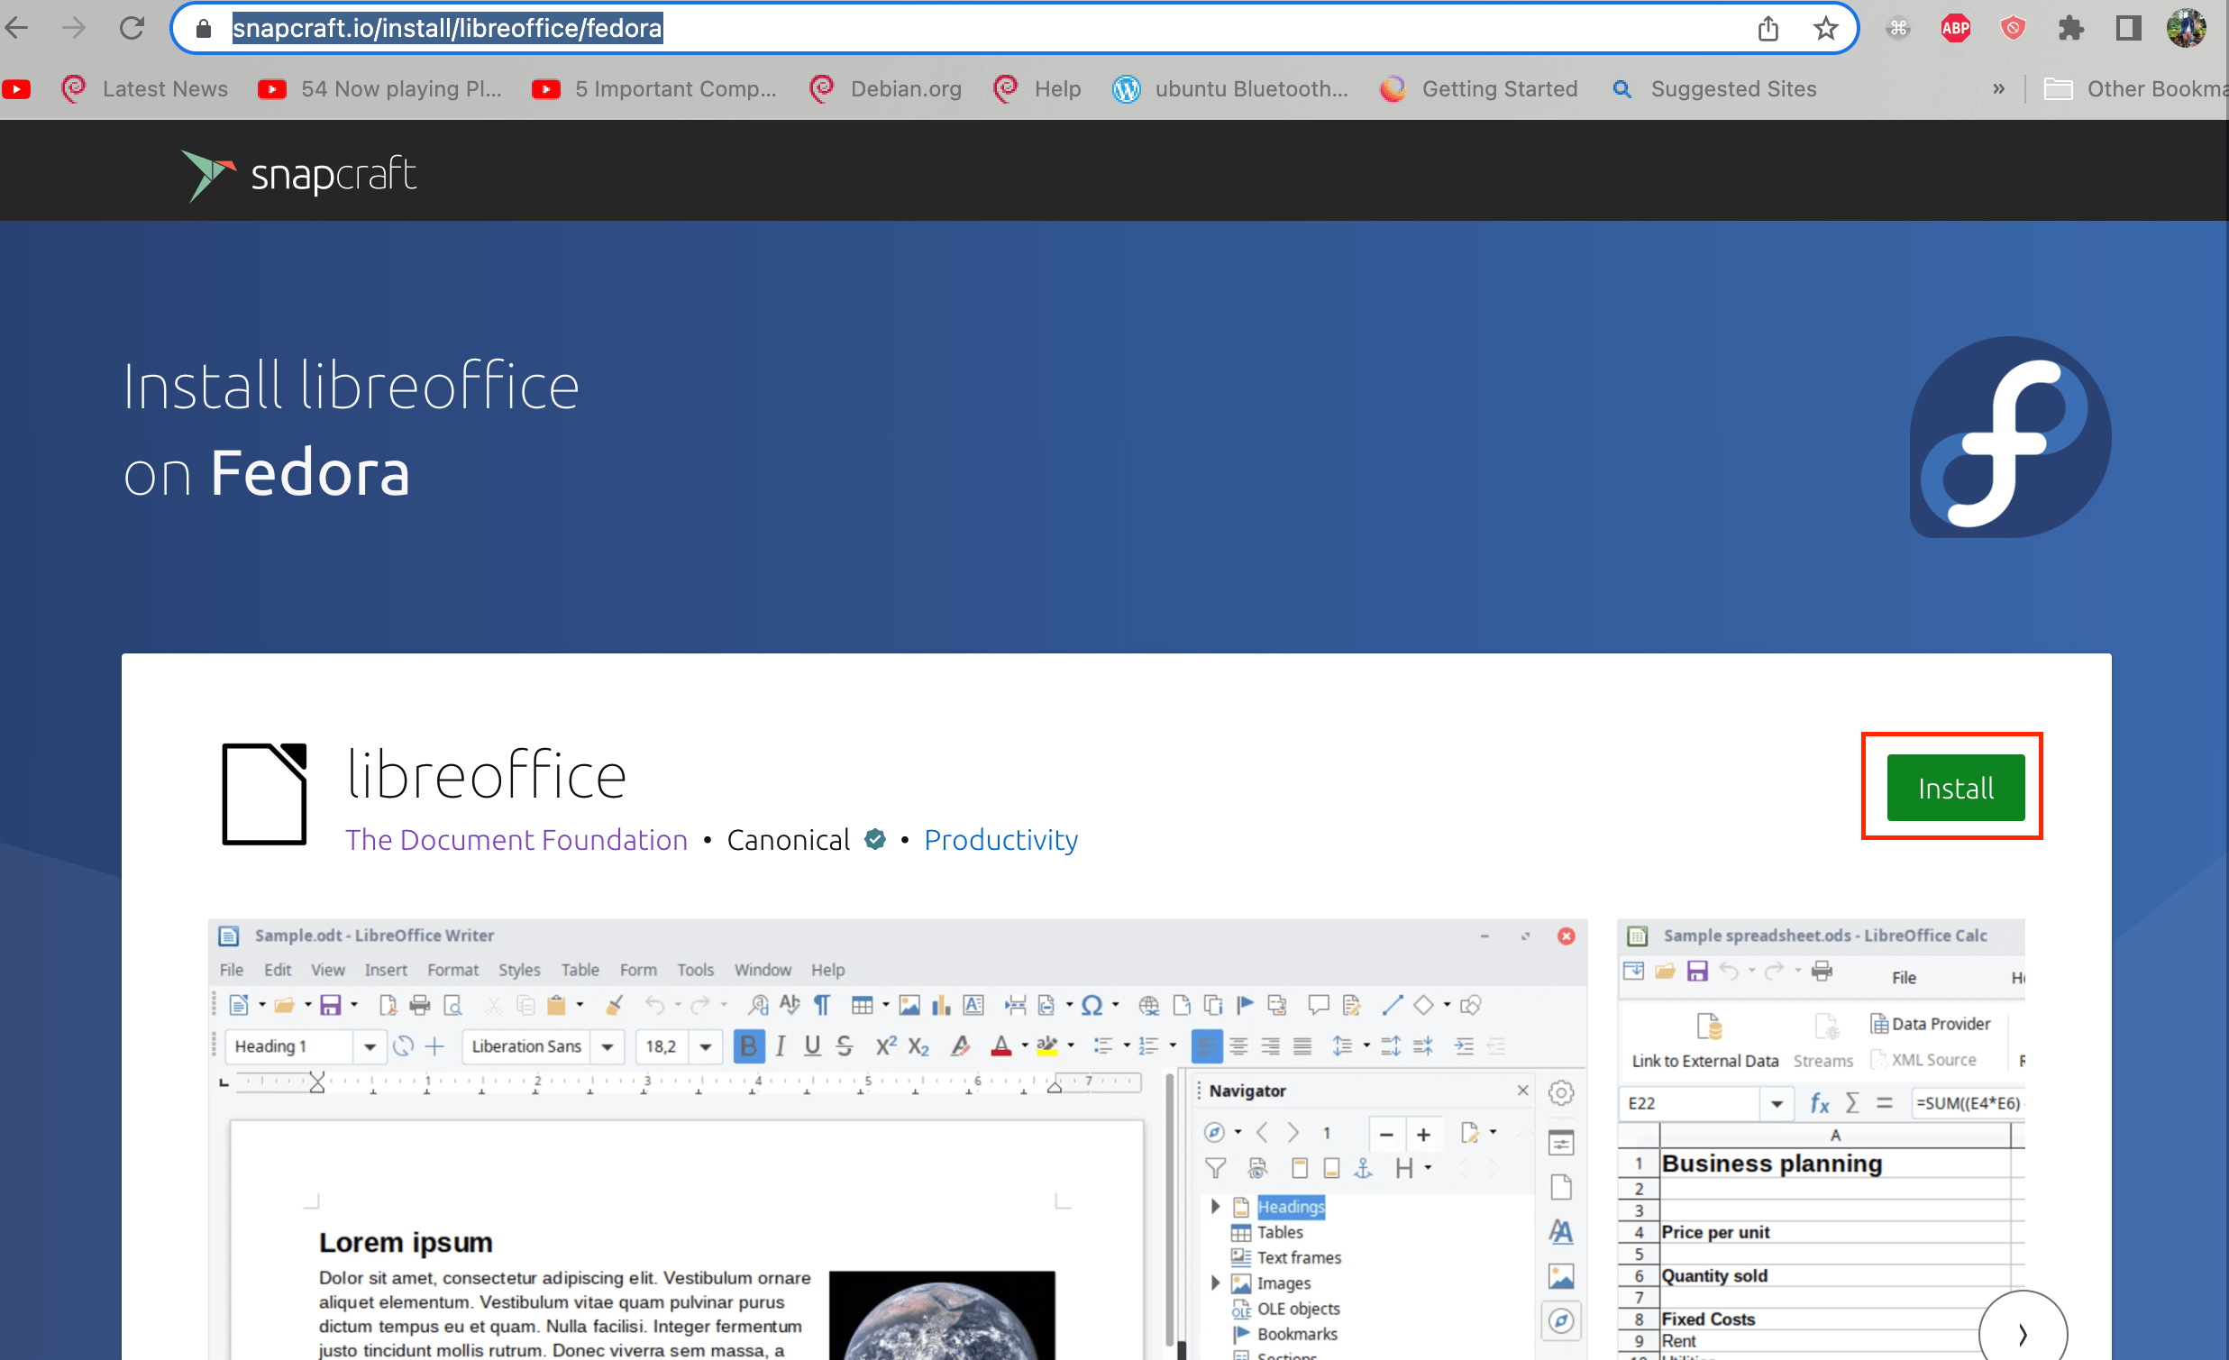Open the LibreOffice Writer screenshot thumbnail
2229x1360 pixels.
[x=898, y=1139]
